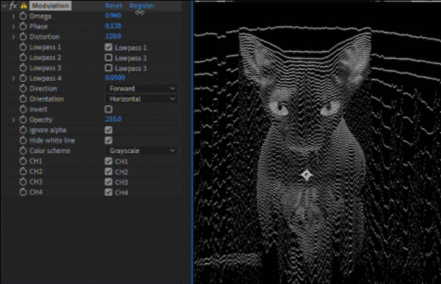
Task: Toggle the Hide white line stopwatch icon
Action: (23, 140)
